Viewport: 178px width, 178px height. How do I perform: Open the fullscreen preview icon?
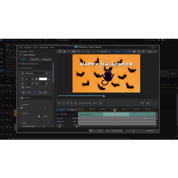(101, 103)
